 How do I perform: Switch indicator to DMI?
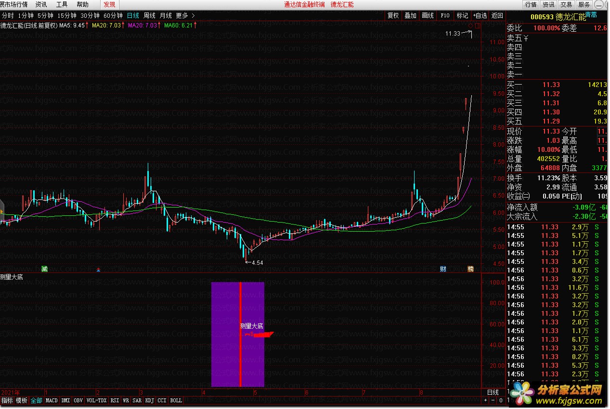65,400
